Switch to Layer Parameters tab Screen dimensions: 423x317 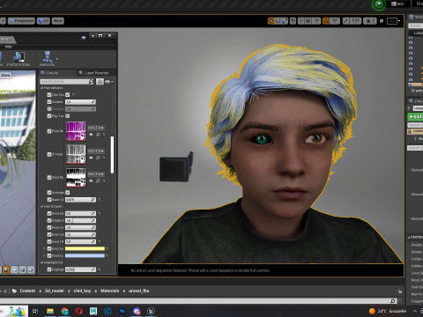93,73
